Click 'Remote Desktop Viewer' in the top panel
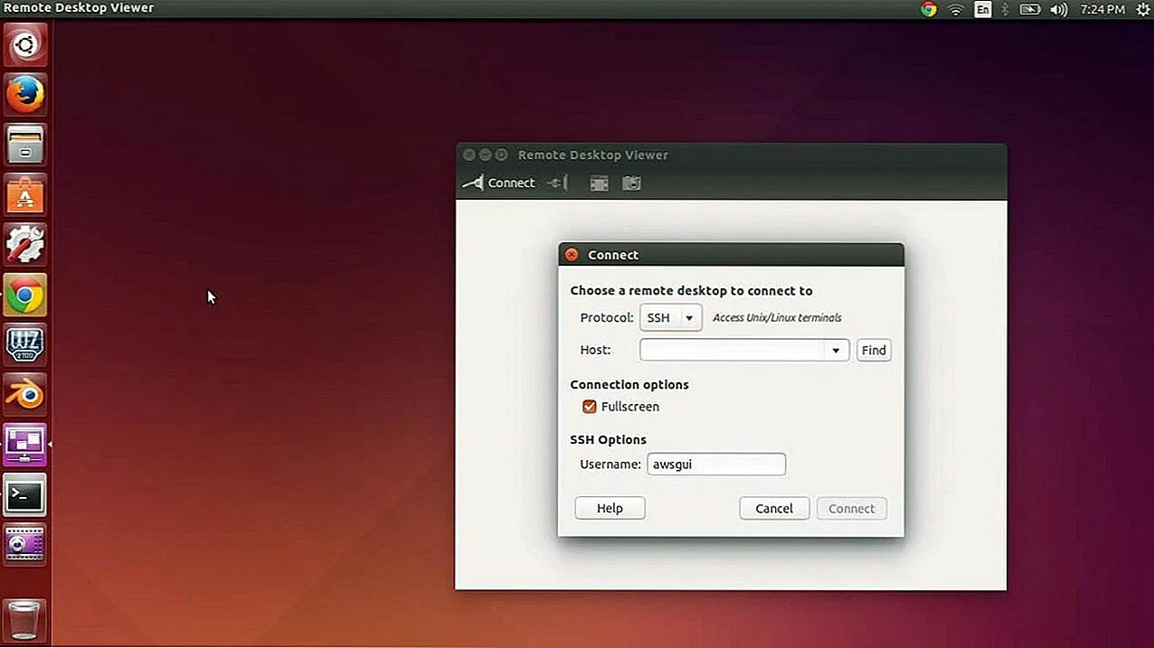Image resolution: width=1154 pixels, height=648 pixels. point(79,8)
